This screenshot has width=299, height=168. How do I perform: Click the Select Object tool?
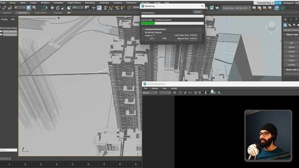(x=28, y=8)
